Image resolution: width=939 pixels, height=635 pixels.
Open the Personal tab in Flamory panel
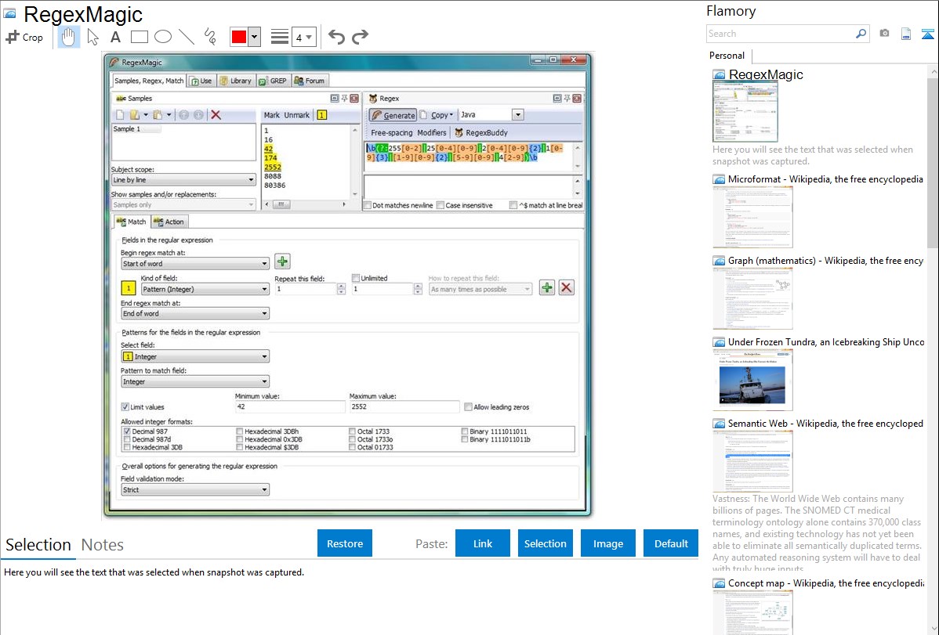tap(727, 56)
